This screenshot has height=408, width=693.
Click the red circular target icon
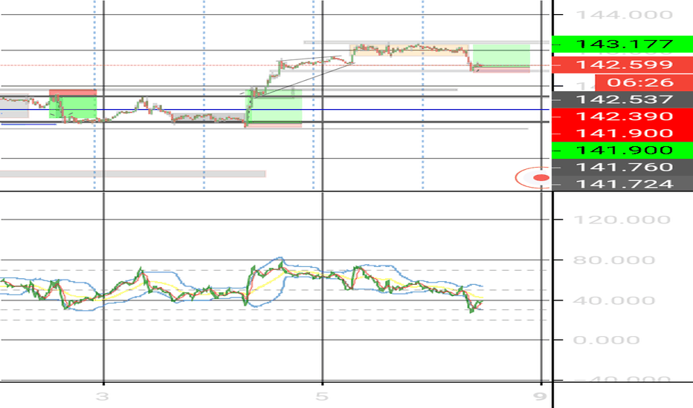tap(534, 178)
